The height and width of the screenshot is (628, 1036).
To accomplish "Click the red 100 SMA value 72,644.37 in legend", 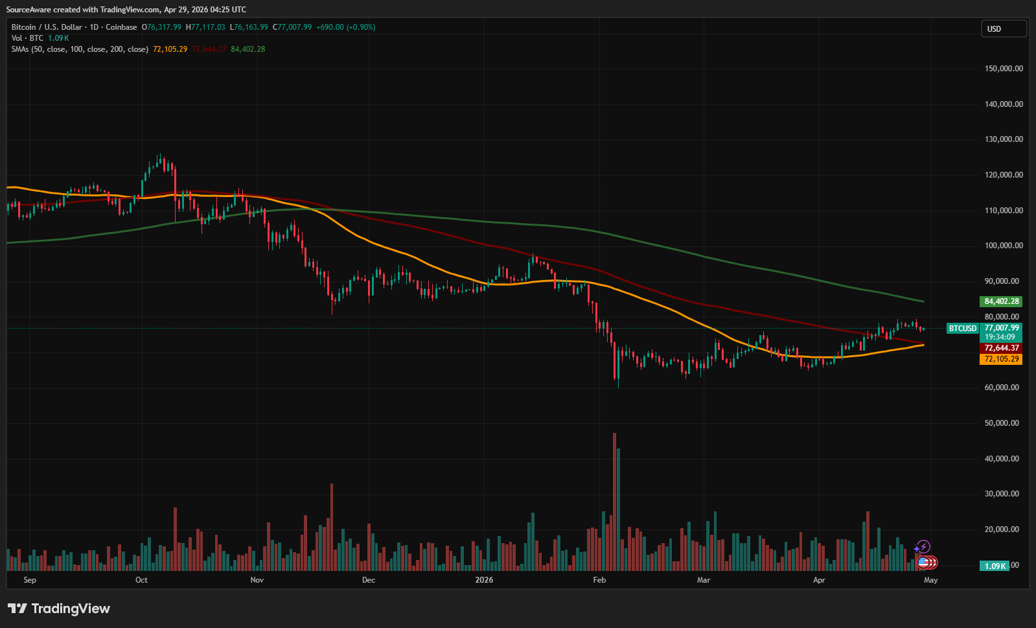I will [209, 49].
